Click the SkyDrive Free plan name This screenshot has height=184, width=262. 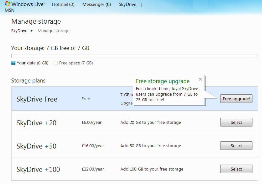(x=37, y=99)
